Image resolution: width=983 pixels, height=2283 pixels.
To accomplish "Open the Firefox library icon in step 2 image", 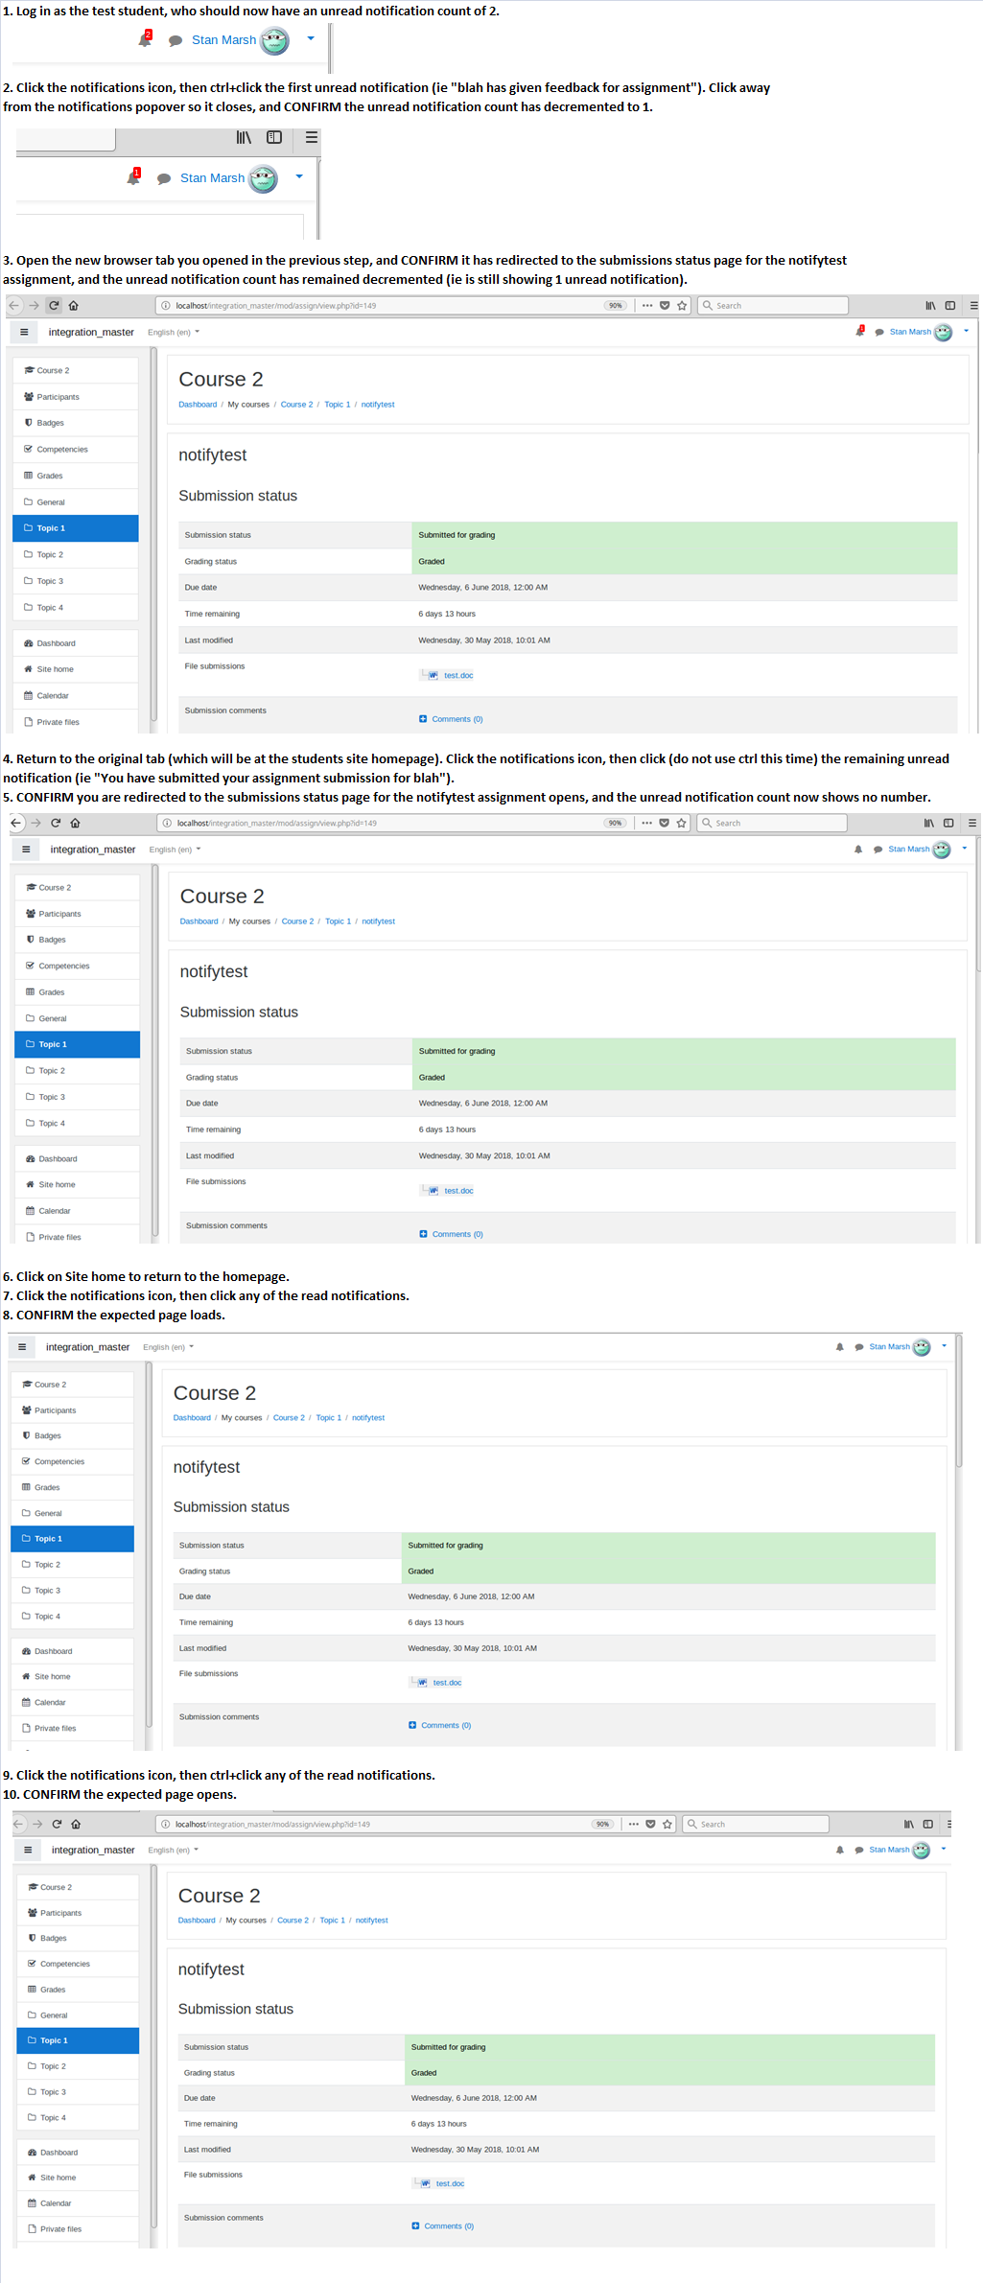I will click(244, 138).
